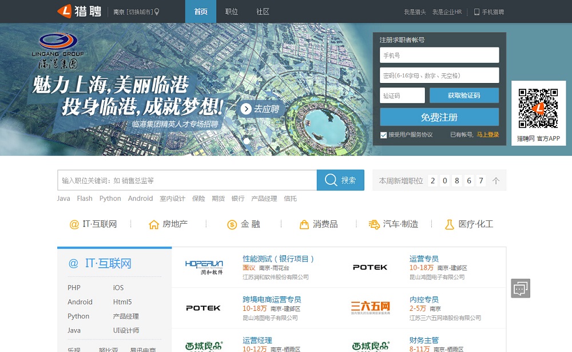Image resolution: width=572 pixels, height=352 pixels.
Task: Click the 银行 hot keyword
Action: pos(238,198)
